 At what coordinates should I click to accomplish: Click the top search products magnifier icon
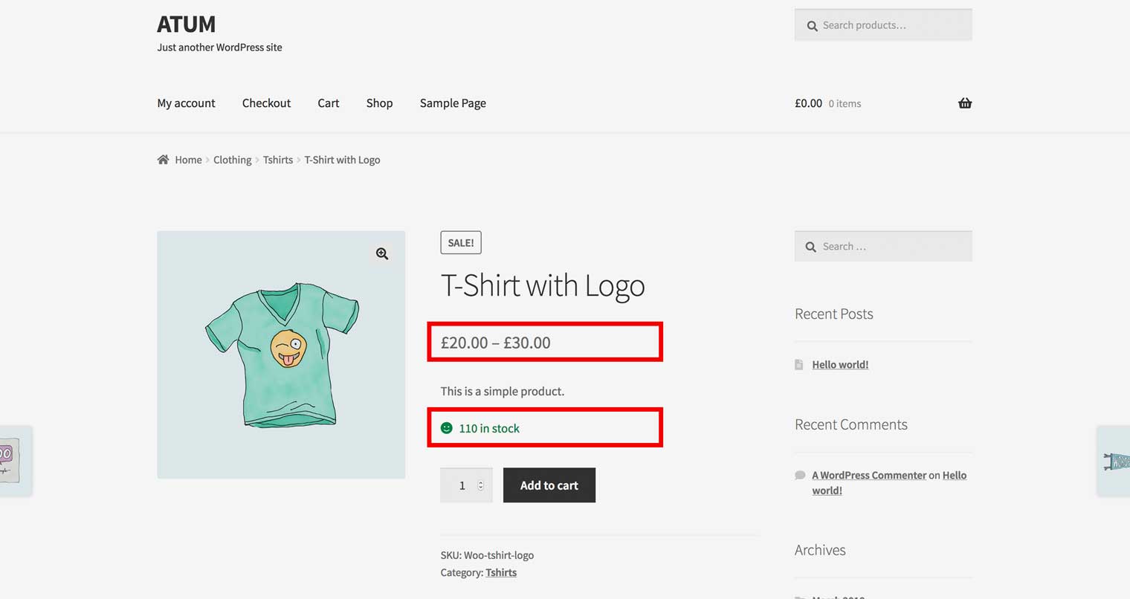[x=812, y=26]
